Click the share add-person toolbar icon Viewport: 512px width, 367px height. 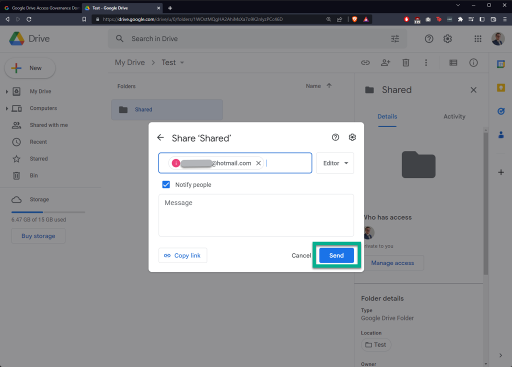click(385, 62)
